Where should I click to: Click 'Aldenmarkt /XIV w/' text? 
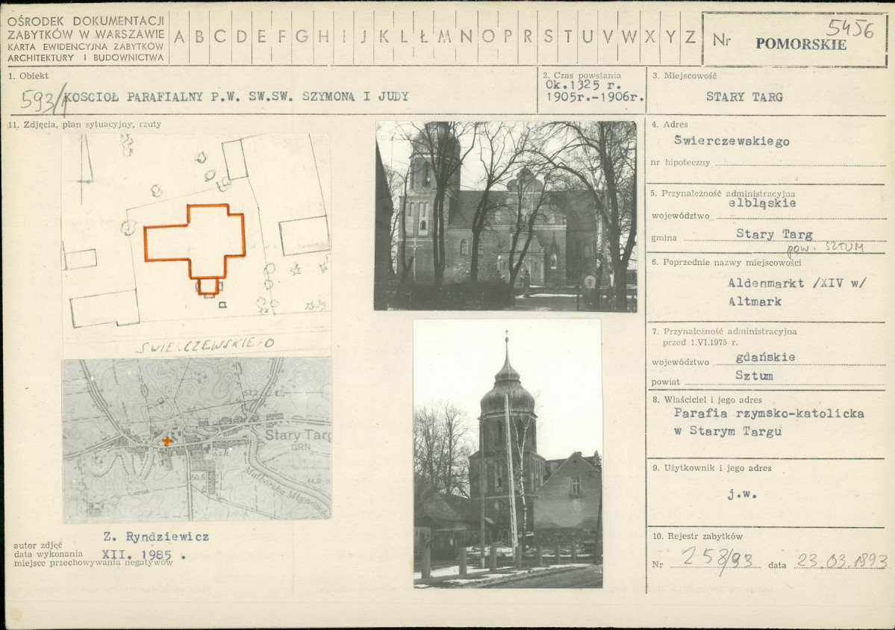pos(796,283)
